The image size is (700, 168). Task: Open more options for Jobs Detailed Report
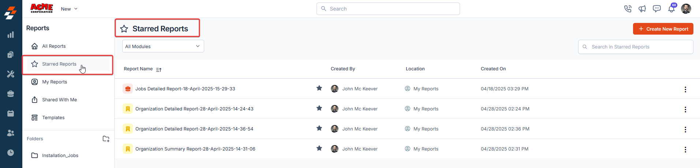(685, 89)
